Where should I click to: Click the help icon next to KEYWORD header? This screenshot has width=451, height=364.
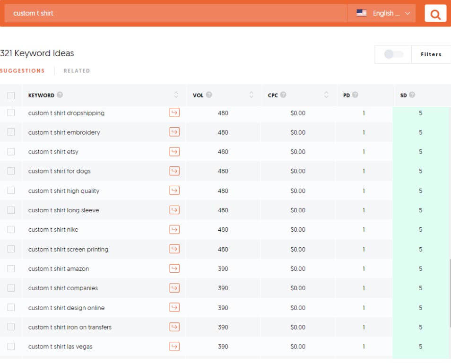pos(60,95)
